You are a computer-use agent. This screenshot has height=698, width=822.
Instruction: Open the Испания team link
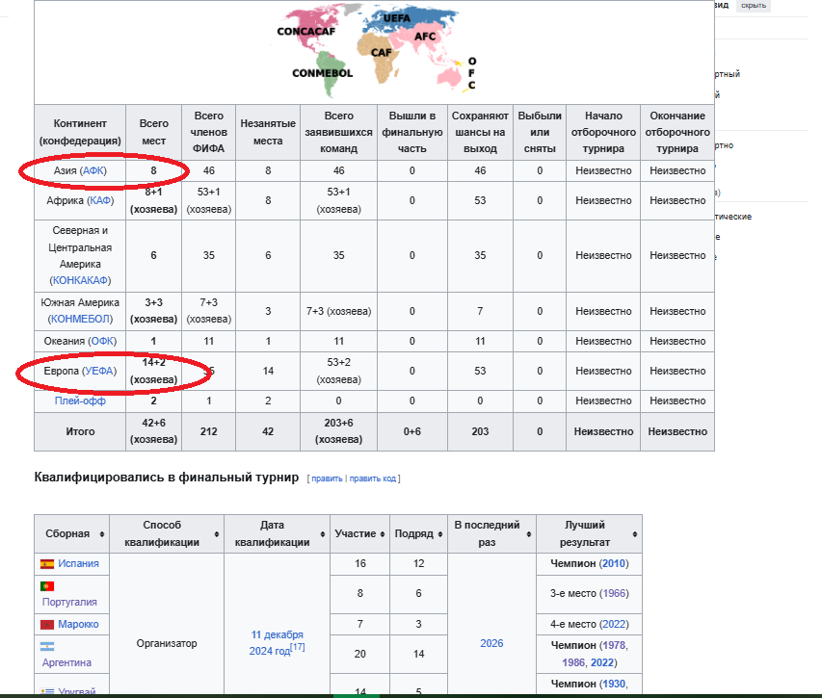coord(78,563)
